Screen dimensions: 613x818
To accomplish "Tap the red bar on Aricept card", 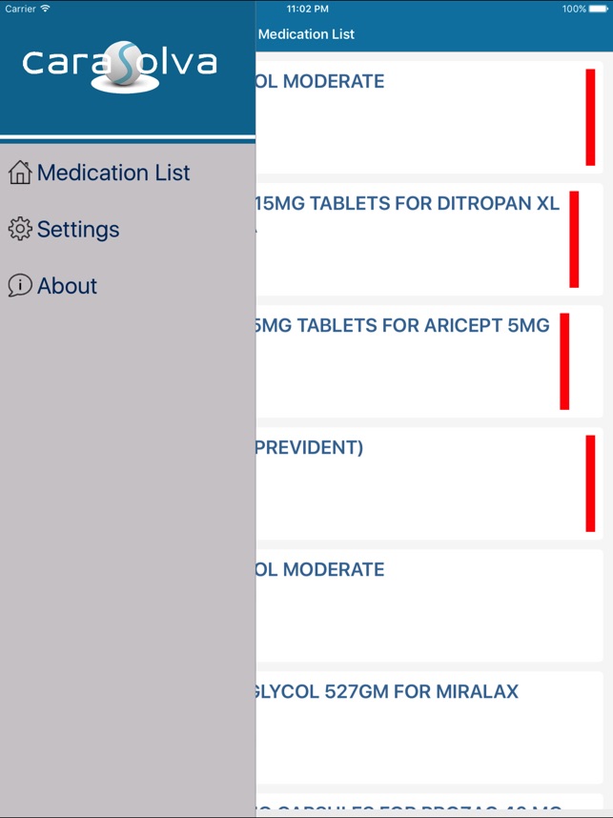I will tap(564, 361).
